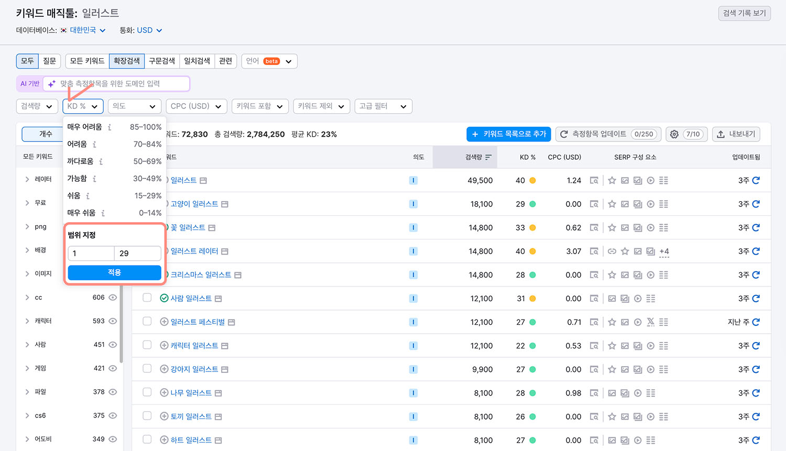
Task: Check the 강아지 일러스트 row checkbox
Action: (x=147, y=368)
